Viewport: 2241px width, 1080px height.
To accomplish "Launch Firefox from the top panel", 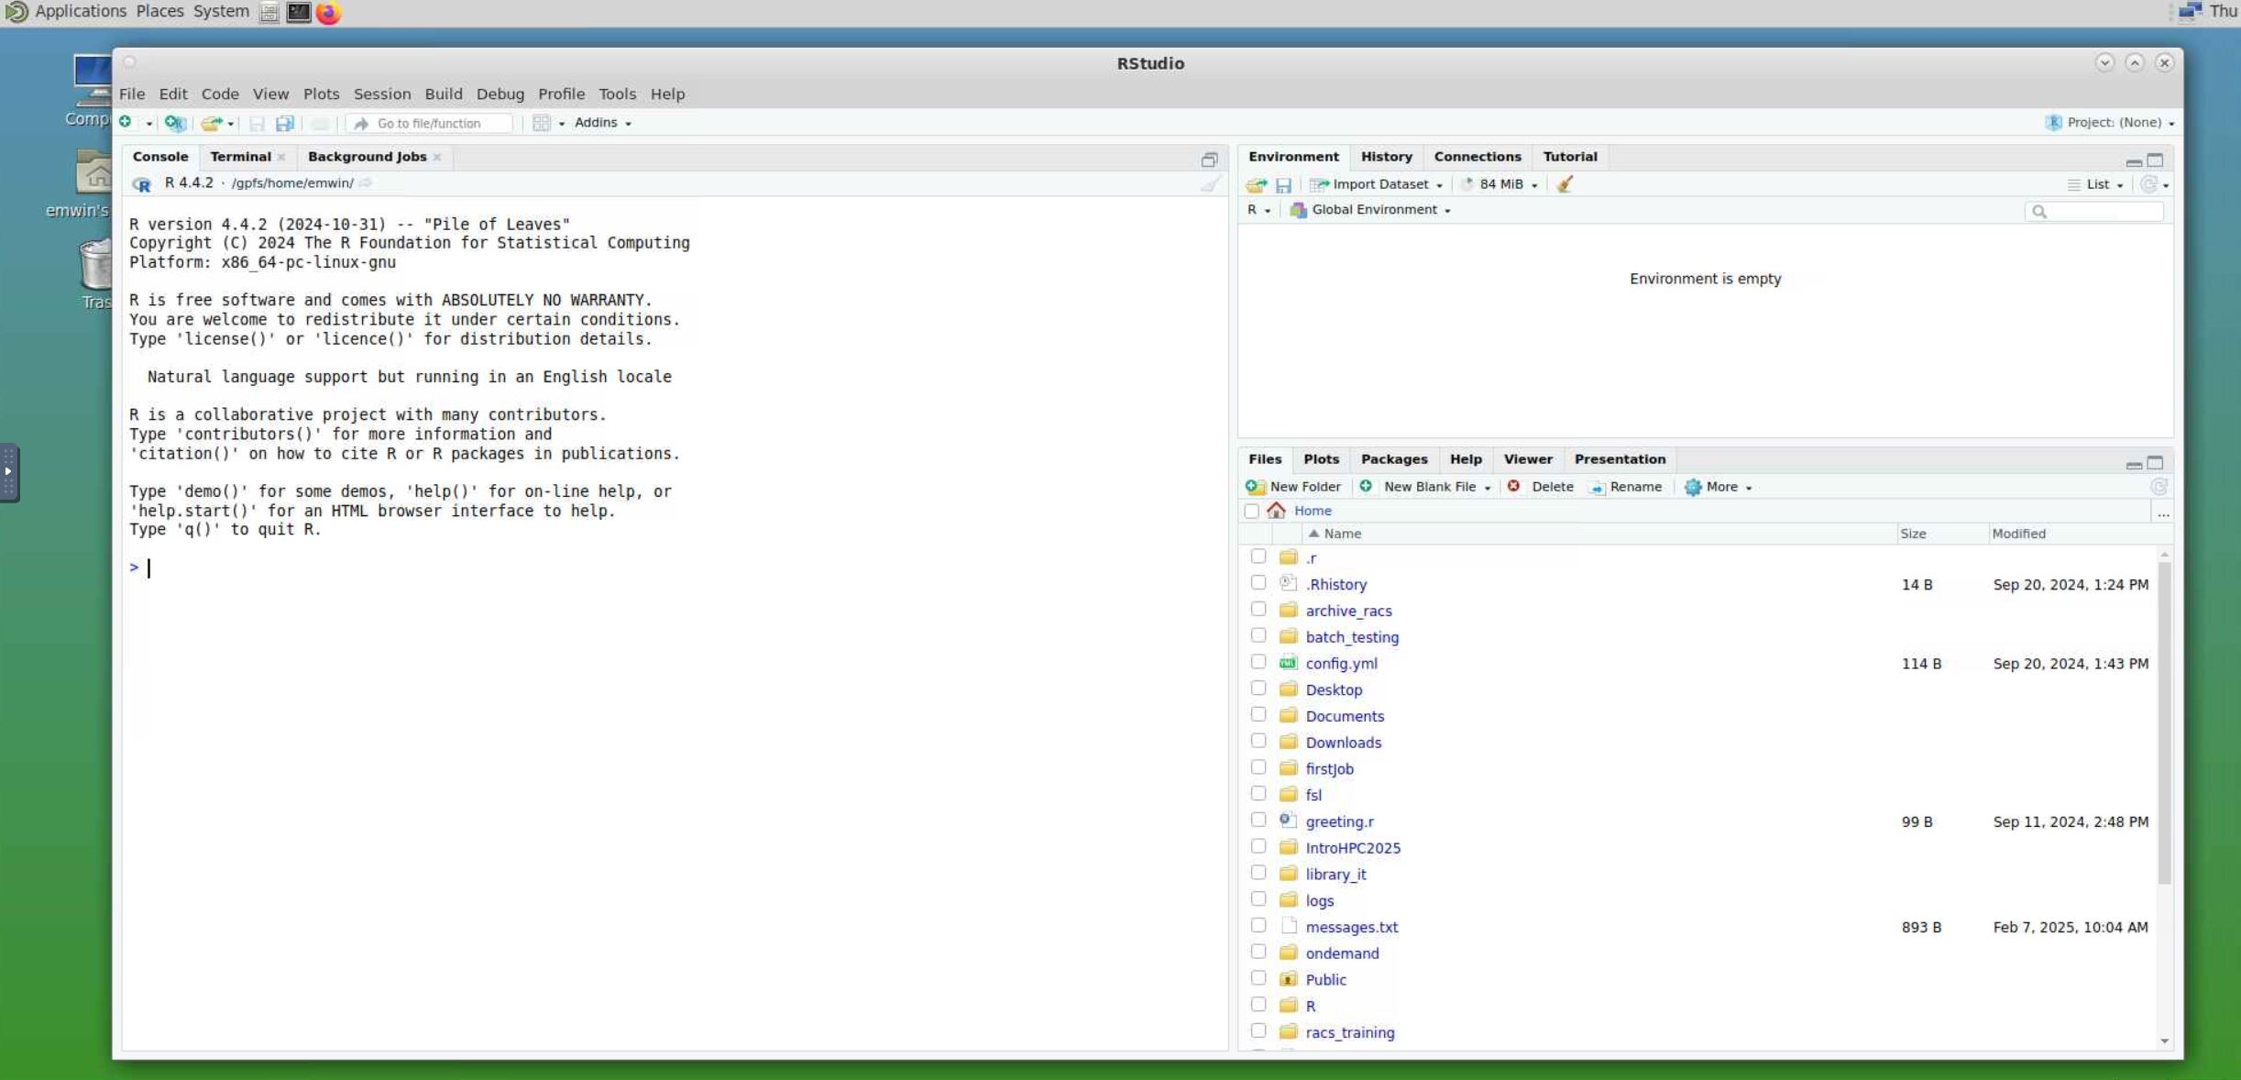I will (328, 13).
